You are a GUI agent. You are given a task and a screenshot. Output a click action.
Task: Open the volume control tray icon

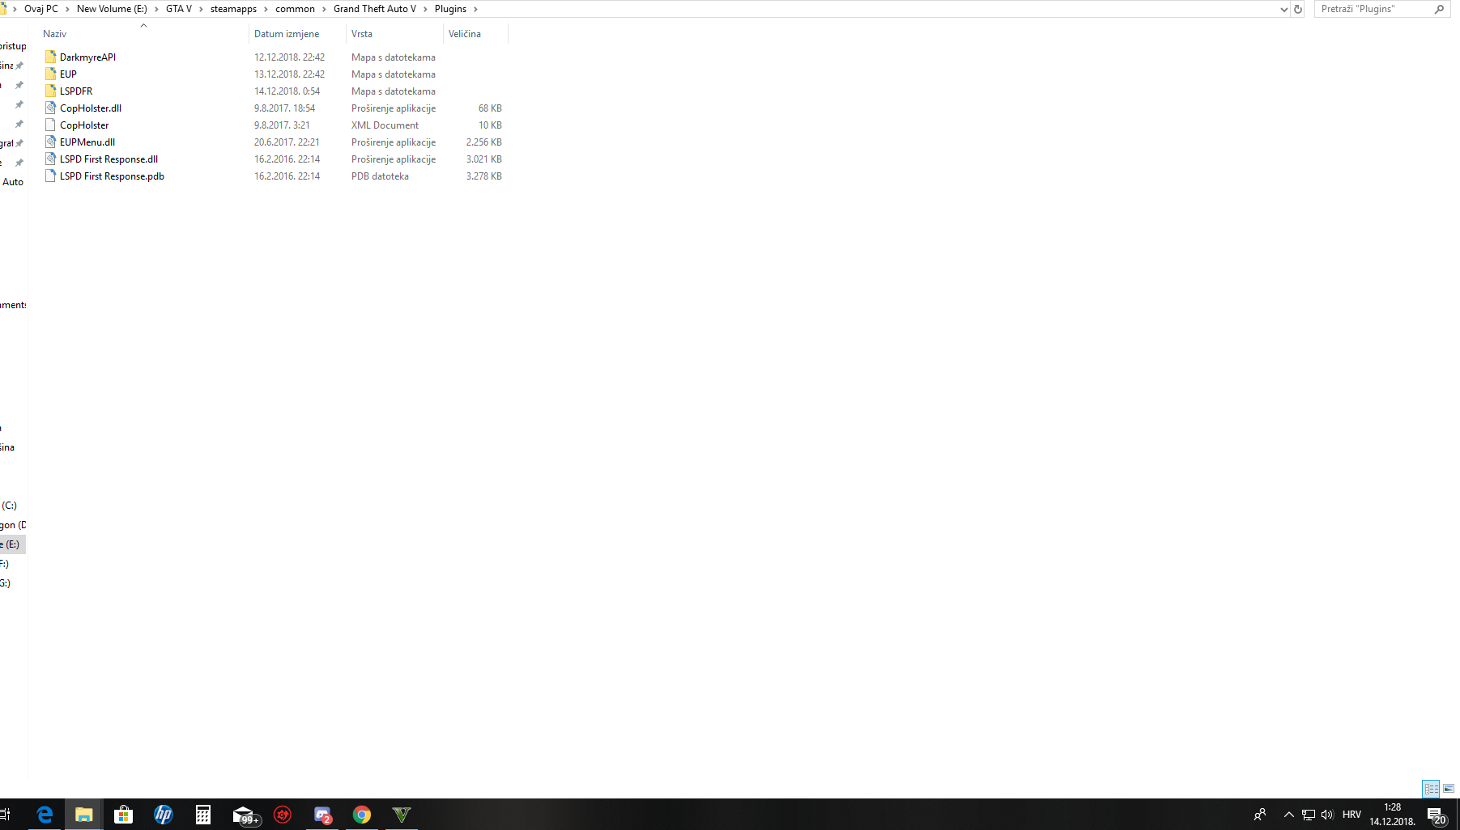point(1326,815)
